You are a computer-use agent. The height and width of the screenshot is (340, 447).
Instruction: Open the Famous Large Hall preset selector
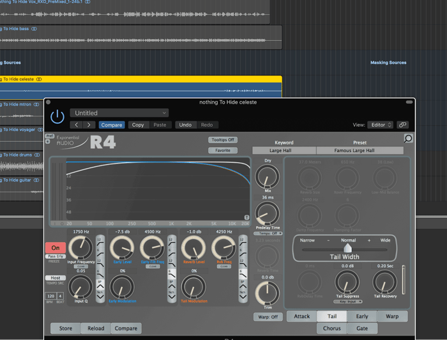[360, 150]
